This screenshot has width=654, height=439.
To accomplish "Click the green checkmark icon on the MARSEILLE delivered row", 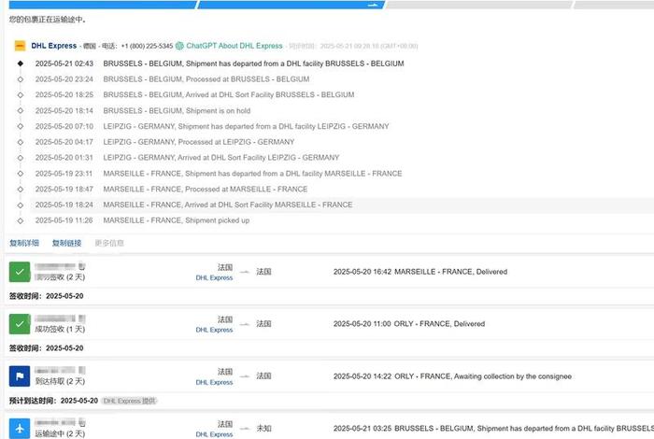I will tap(20, 272).
